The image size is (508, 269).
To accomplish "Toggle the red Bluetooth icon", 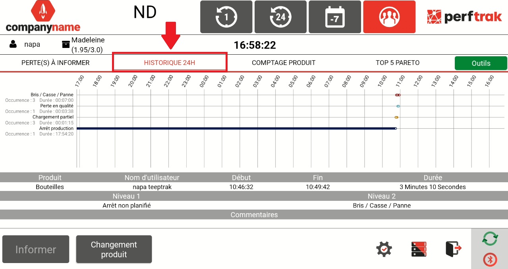I will [490, 259].
